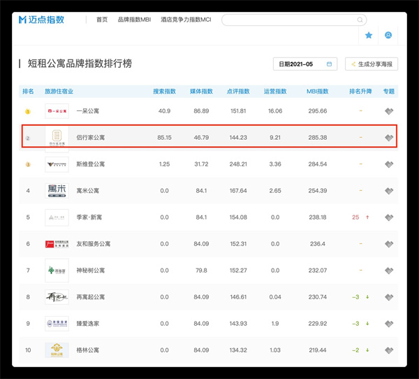This screenshot has height=379, width=419.
Task: Click the 专题 icon for 一呆公寓
Action: 389,111
